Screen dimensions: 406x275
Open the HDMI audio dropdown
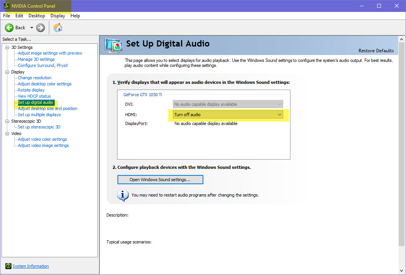(228, 115)
